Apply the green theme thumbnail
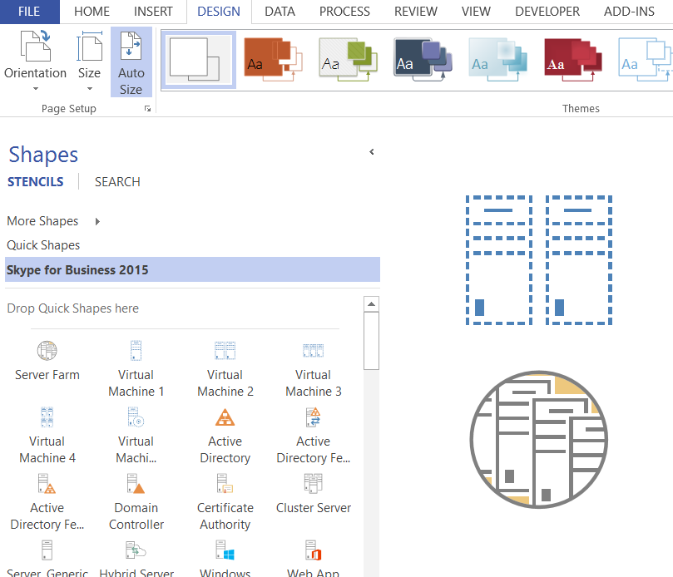This screenshot has width=673, height=577. pyautogui.click(x=348, y=60)
